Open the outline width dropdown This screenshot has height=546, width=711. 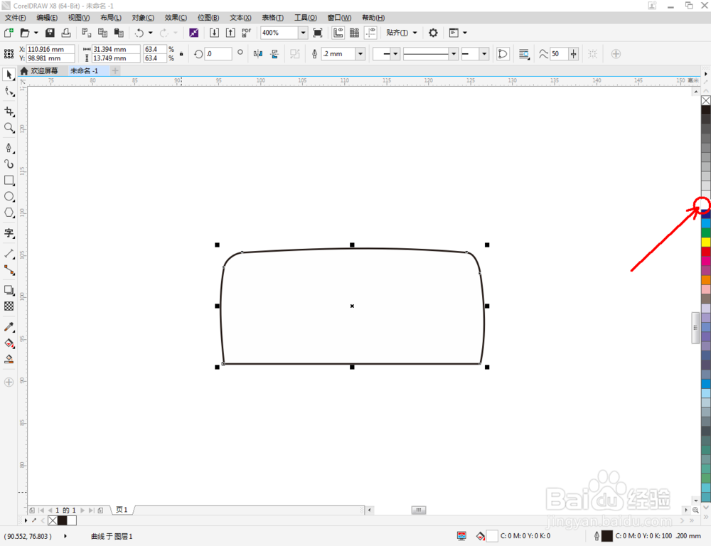click(360, 54)
